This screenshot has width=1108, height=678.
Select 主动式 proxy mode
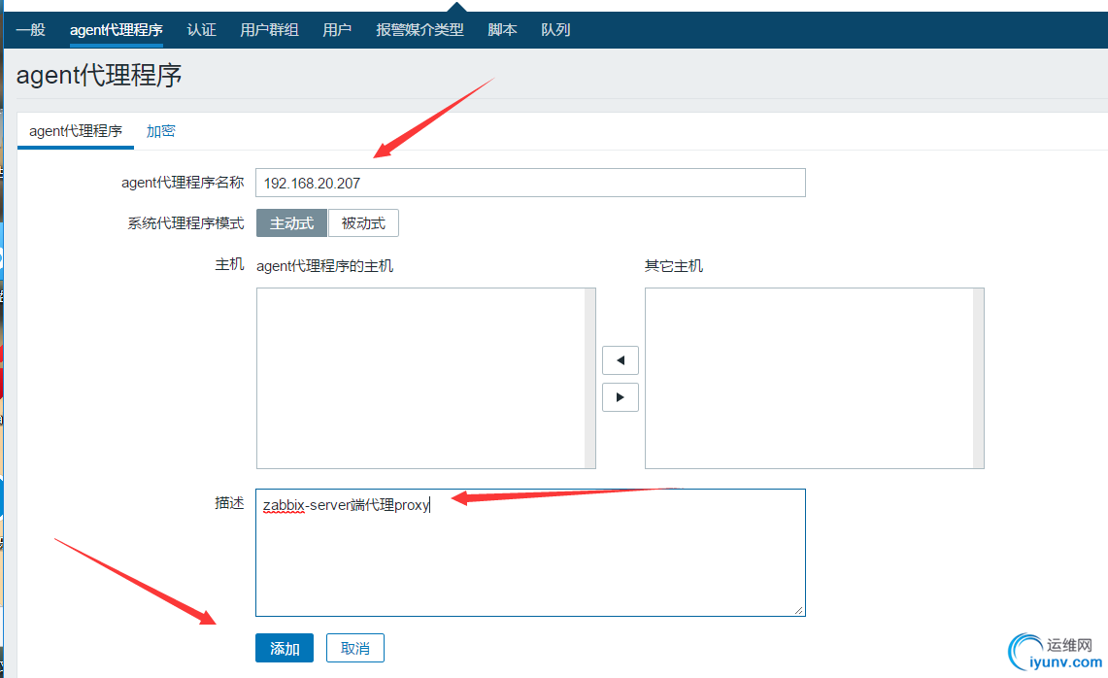pyautogui.click(x=291, y=223)
